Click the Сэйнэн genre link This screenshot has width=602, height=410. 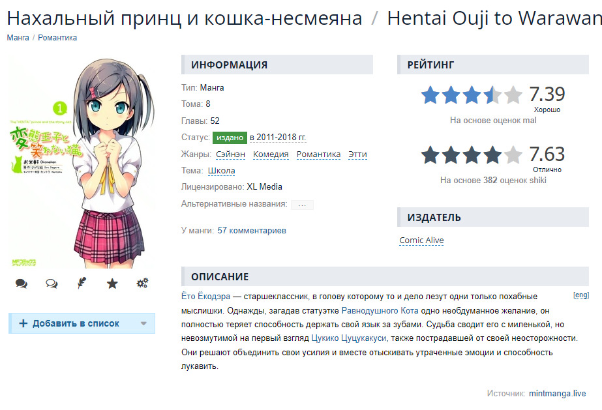[231, 154]
